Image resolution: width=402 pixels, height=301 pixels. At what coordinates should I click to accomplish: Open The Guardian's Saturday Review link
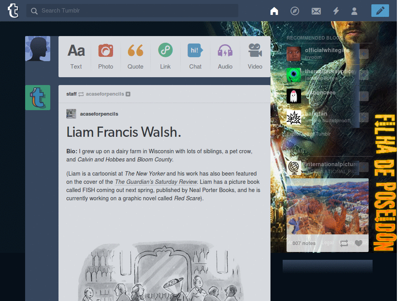(156, 182)
